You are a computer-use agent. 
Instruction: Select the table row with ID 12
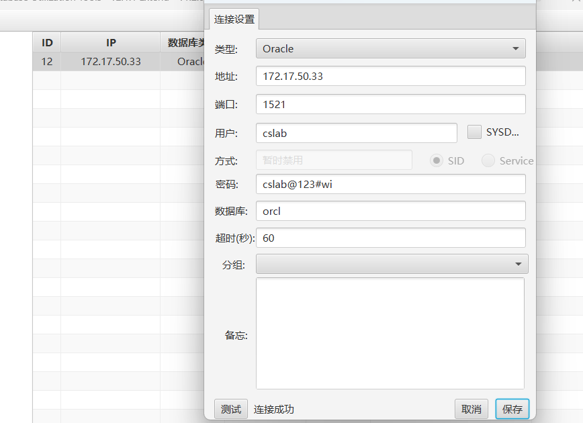tap(111, 62)
